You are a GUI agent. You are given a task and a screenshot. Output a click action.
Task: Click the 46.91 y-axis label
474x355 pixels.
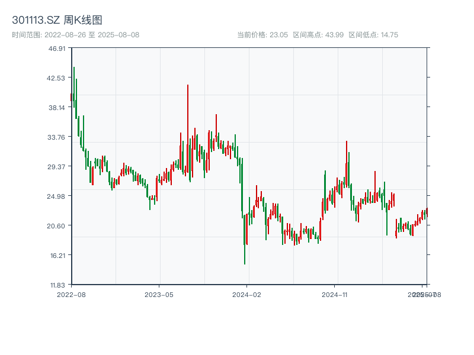(57, 49)
